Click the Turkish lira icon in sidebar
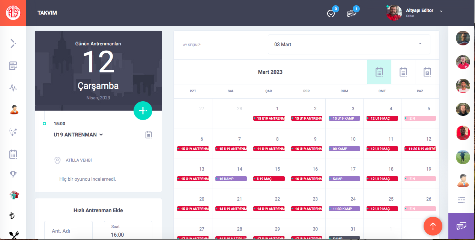This screenshot has width=475, height=240. tap(13, 216)
